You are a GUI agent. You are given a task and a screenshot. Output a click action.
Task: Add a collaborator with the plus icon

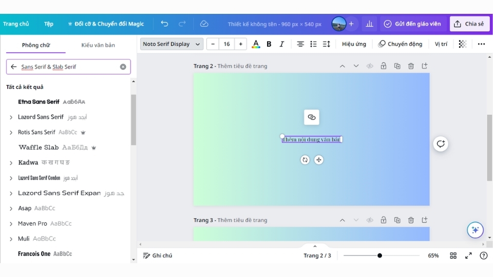click(x=351, y=24)
